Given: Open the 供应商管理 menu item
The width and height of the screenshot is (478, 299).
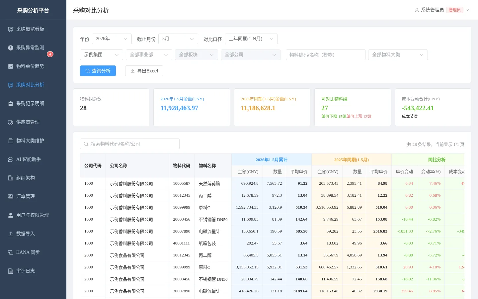Looking at the screenshot, I should click(x=33, y=122).
